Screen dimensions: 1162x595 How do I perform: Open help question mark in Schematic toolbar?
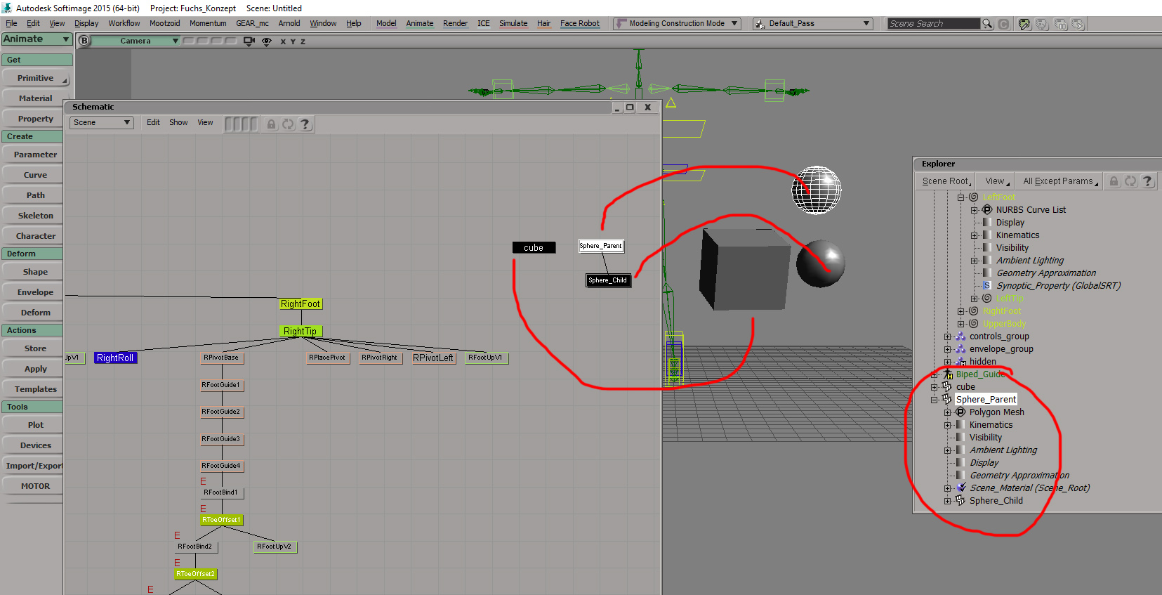pyautogui.click(x=305, y=124)
